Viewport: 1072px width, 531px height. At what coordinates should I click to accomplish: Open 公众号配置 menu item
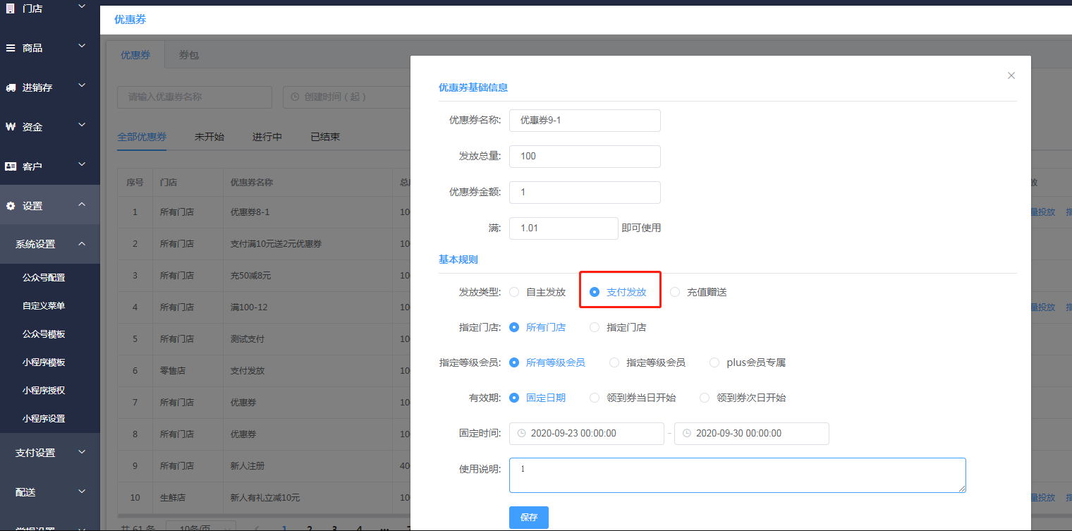(x=44, y=278)
